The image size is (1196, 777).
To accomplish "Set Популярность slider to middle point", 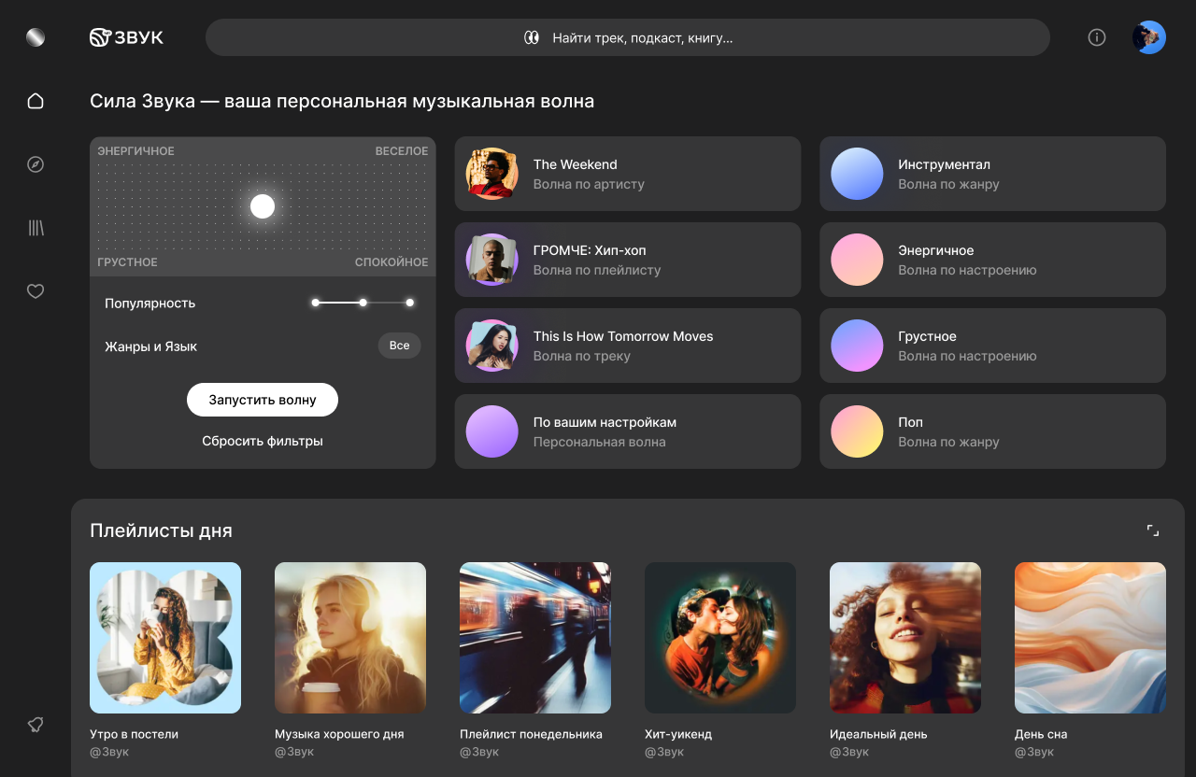I will [x=363, y=303].
